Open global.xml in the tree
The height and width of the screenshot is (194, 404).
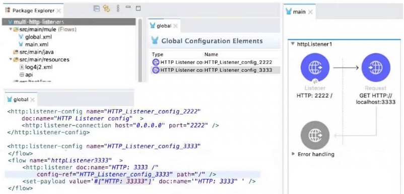pyautogui.click(x=38, y=37)
